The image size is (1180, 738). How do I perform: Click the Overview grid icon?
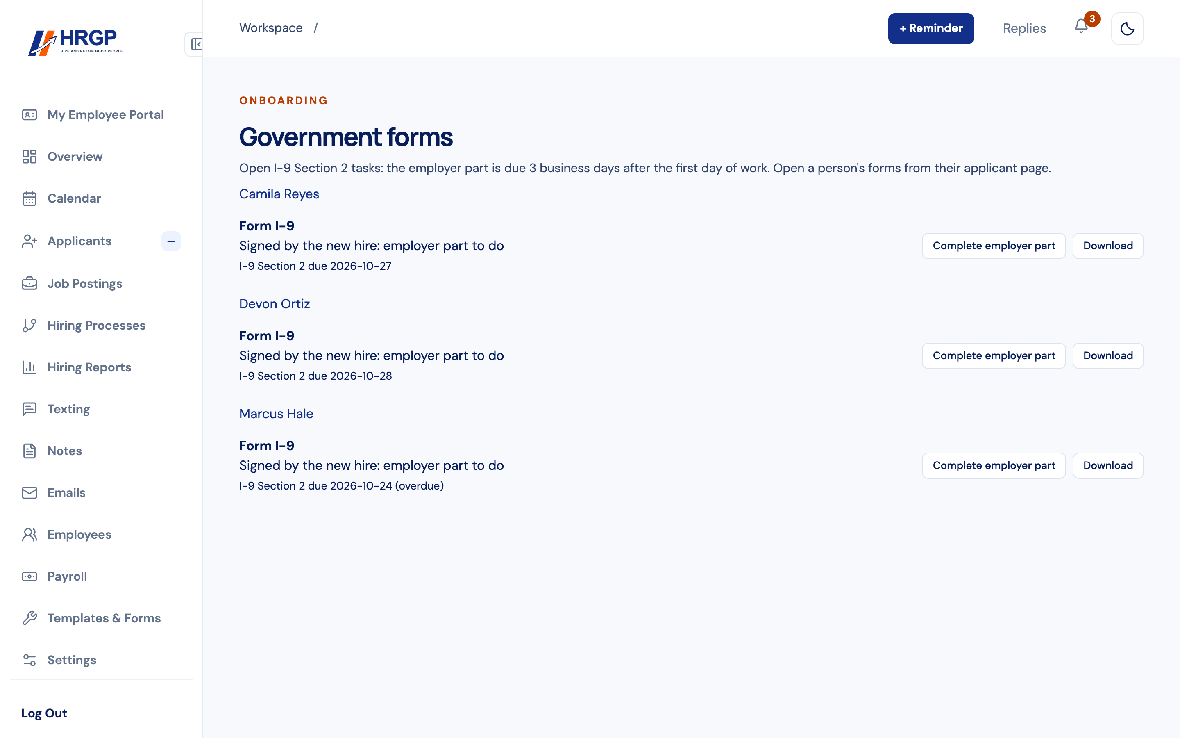click(x=29, y=157)
